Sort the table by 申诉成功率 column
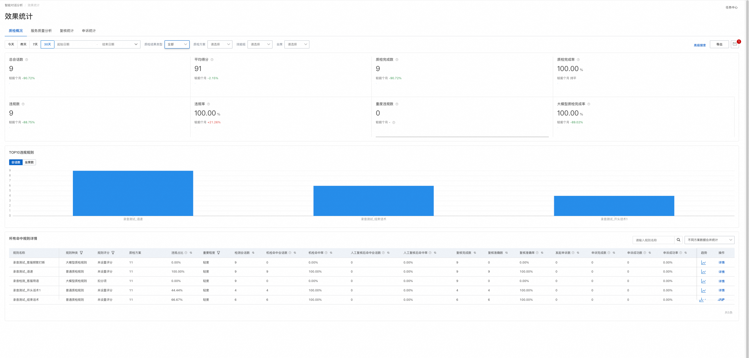 [x=685, y=253]
